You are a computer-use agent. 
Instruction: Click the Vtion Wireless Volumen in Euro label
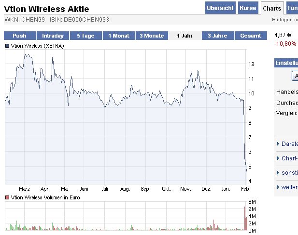point(45,197)
